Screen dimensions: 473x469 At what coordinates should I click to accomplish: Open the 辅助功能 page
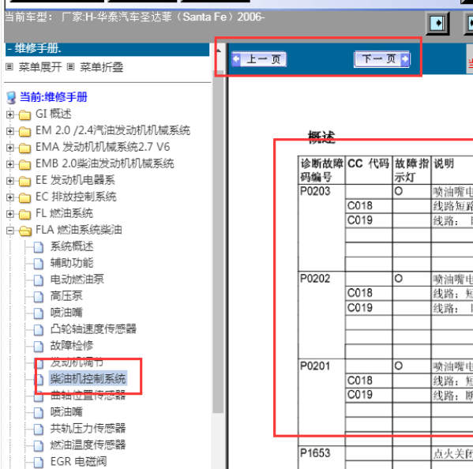pos(72,263)
